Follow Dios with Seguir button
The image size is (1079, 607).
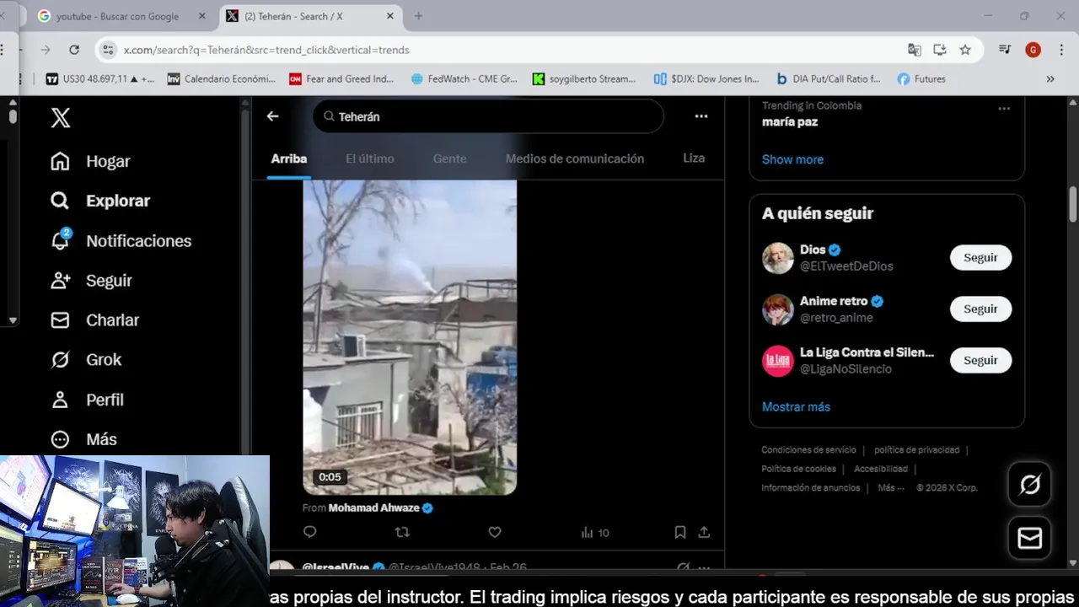point(980,258)
